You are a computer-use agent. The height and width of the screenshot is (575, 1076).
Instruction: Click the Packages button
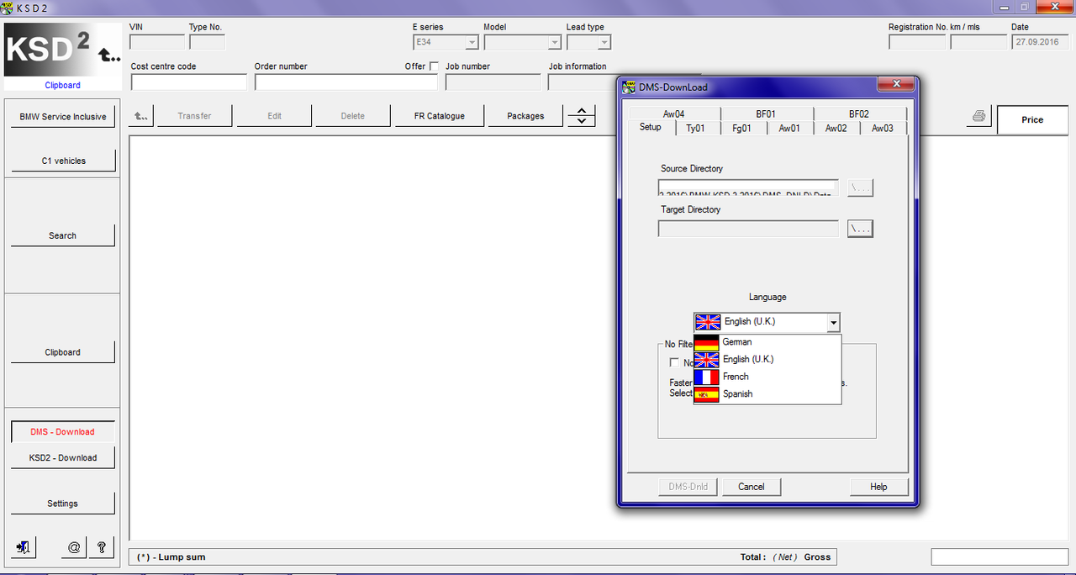[525, 116]
